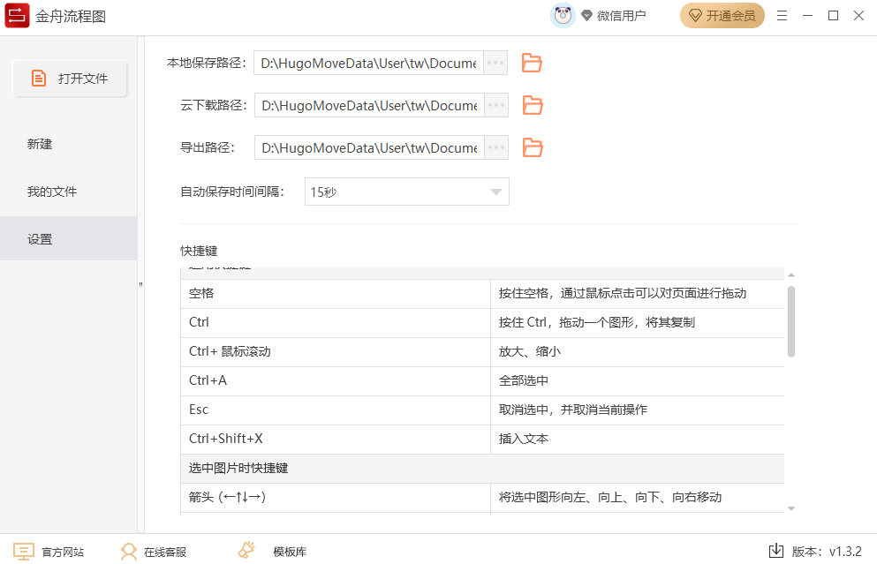
Task: Expand 自动保存时间间隔 dropdown showing 15秒
Action: click(406, 192)
